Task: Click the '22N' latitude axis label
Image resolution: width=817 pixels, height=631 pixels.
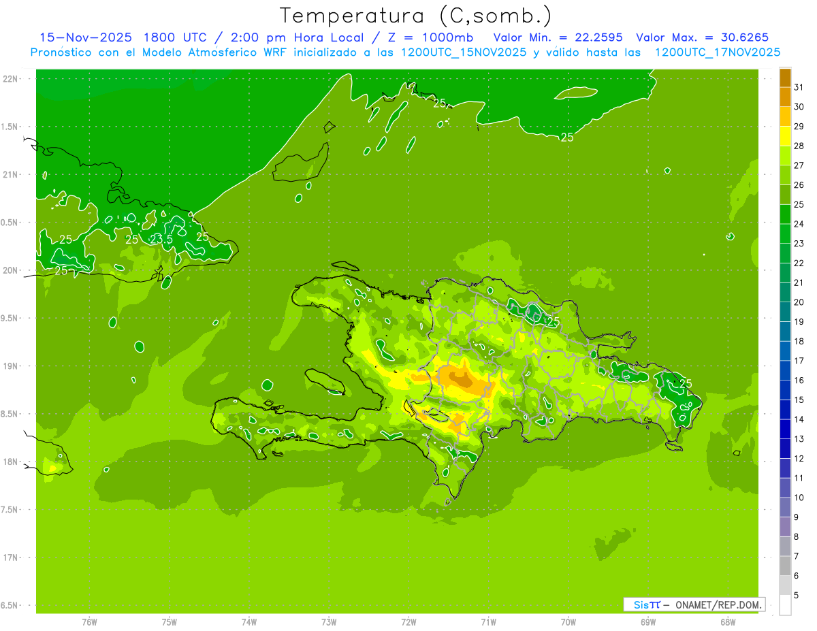Action: point(12,79)
